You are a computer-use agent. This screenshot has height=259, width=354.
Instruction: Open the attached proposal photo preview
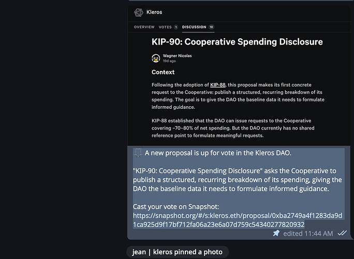[x=239, y=75]
